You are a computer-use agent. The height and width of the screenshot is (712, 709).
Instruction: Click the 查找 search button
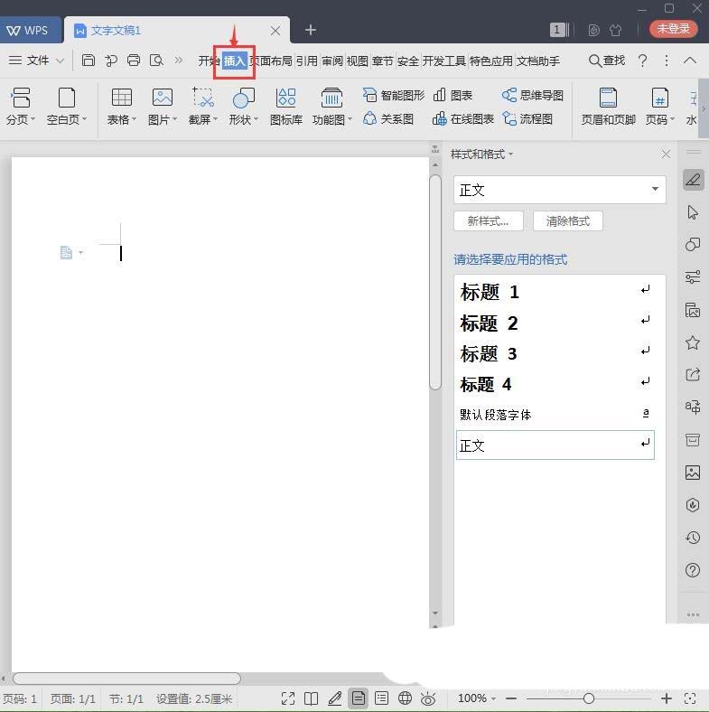[x=607, y=61]
